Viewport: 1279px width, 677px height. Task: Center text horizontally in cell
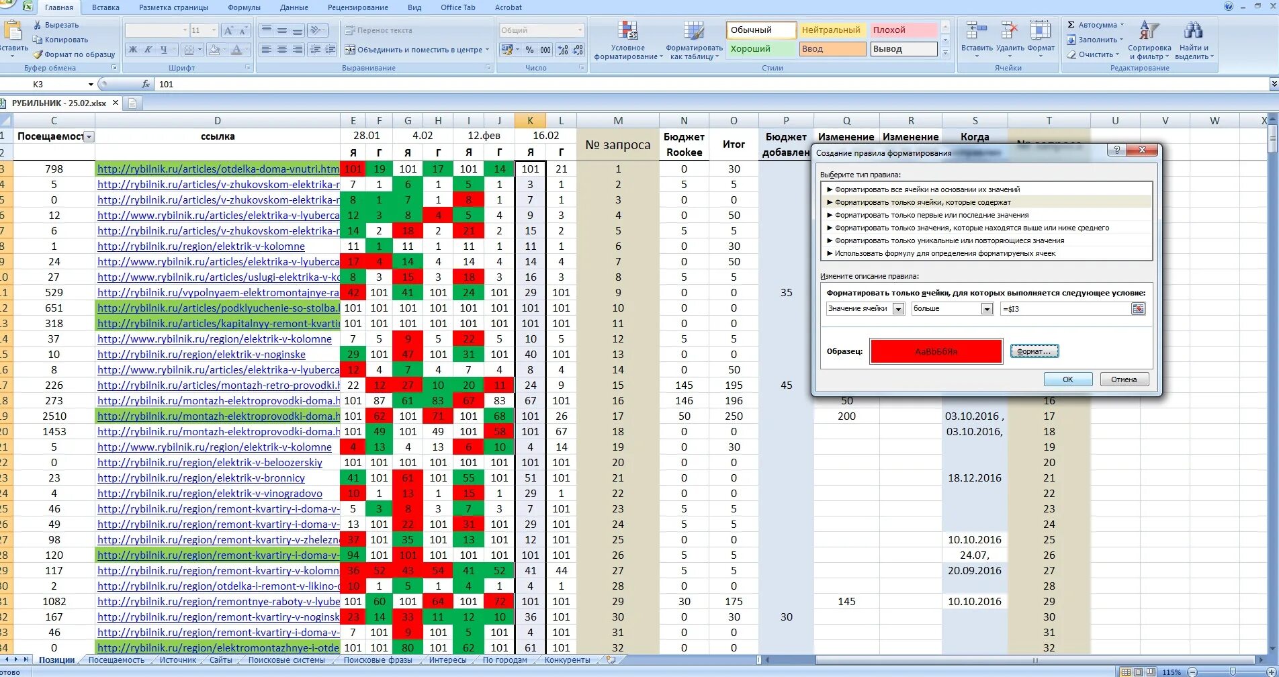(x=281, y=50)
